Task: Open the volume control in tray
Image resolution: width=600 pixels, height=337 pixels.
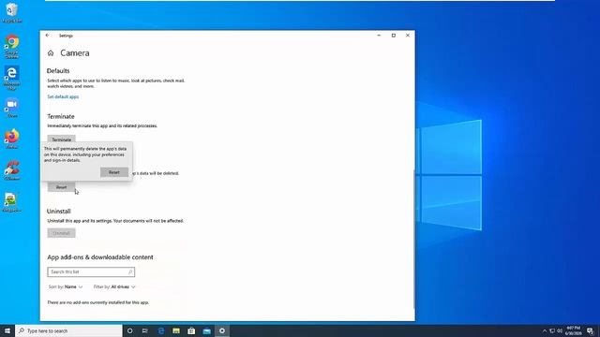Action: (560, 330)
